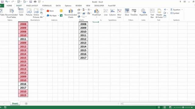195x109 pixels.
Task: Open the DEVELOPER tab
Action: (99, 6)
